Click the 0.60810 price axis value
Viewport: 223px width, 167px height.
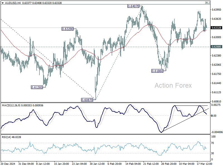click(x=217, y=102)
